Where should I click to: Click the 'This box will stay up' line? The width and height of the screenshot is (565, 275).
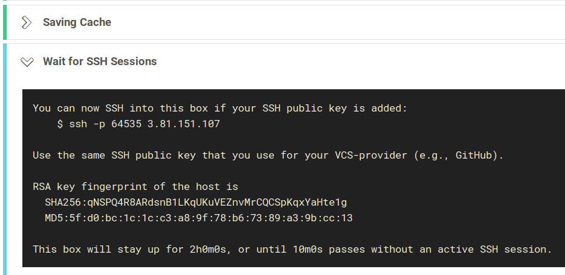pyautogui.click(x=292, y=249)
